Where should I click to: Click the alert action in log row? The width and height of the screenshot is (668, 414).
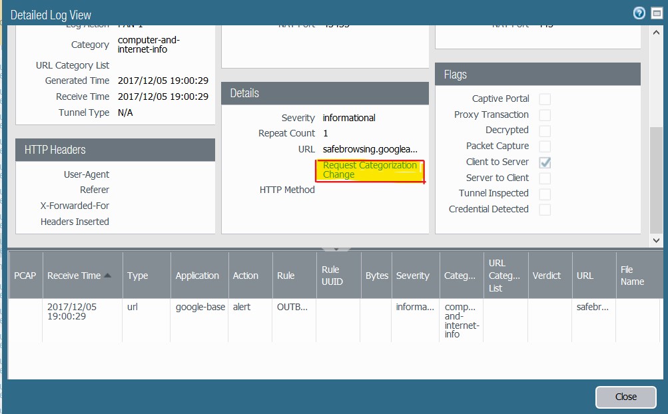click(241, 307)
